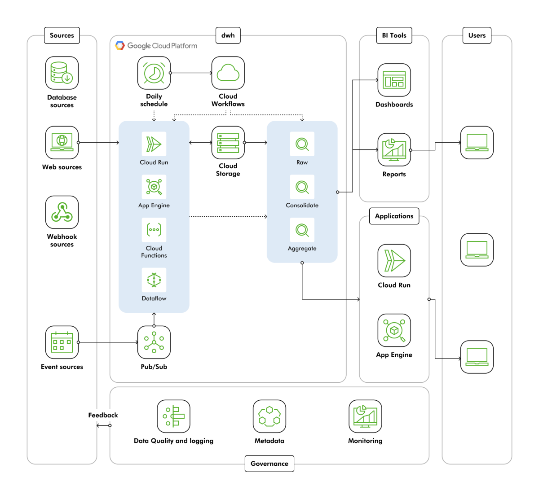Image resolution: width=539 pixels, height=499 pixels.
Task: Click the top Users laptop icon
Action: tap(477, 142)
